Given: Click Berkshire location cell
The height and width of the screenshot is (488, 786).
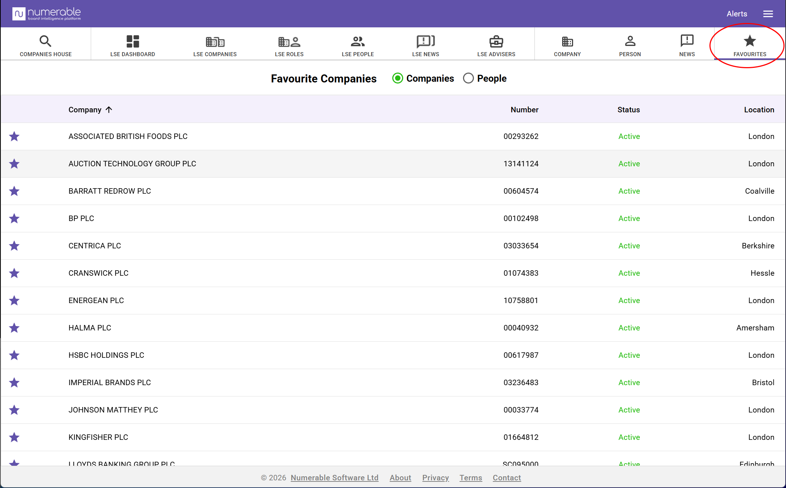Looking at the screenshot, I should tap(758, 246).
